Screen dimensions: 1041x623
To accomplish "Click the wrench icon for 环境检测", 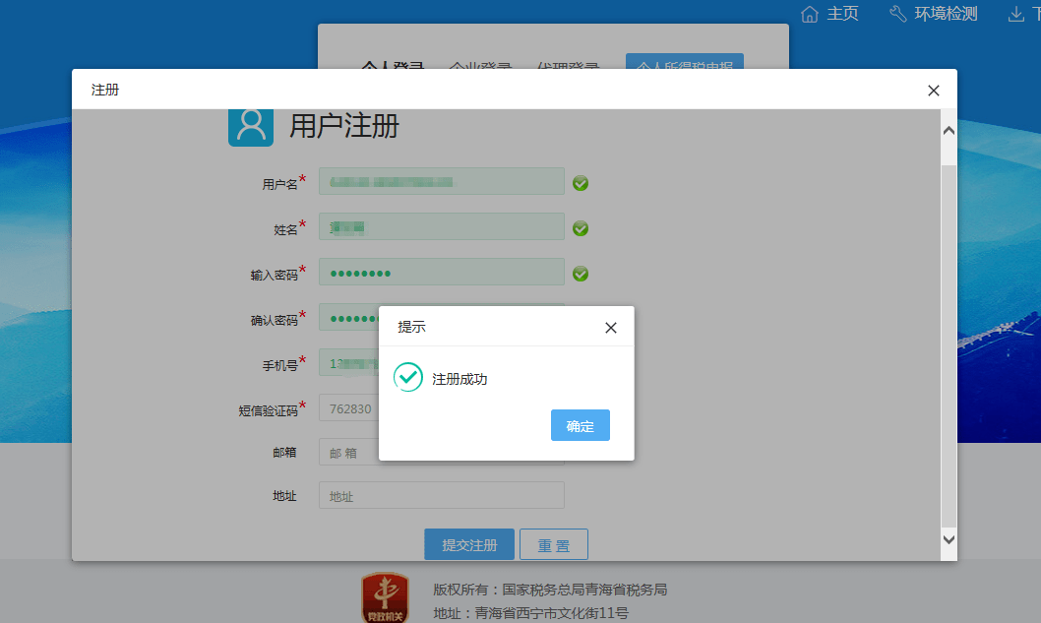I will click(896, 13).
